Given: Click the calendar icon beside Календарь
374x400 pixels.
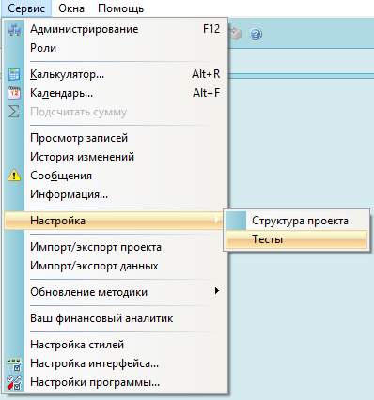Looking at the screenshot, I should click(x=14, y=93).
